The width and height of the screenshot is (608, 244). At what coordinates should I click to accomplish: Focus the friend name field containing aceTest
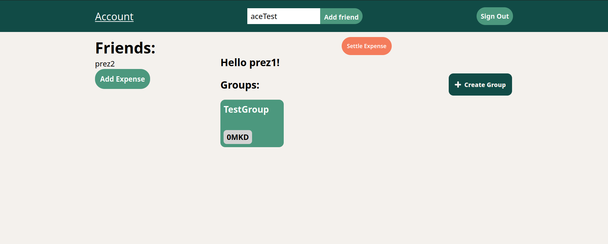click(x=283, y=16)
